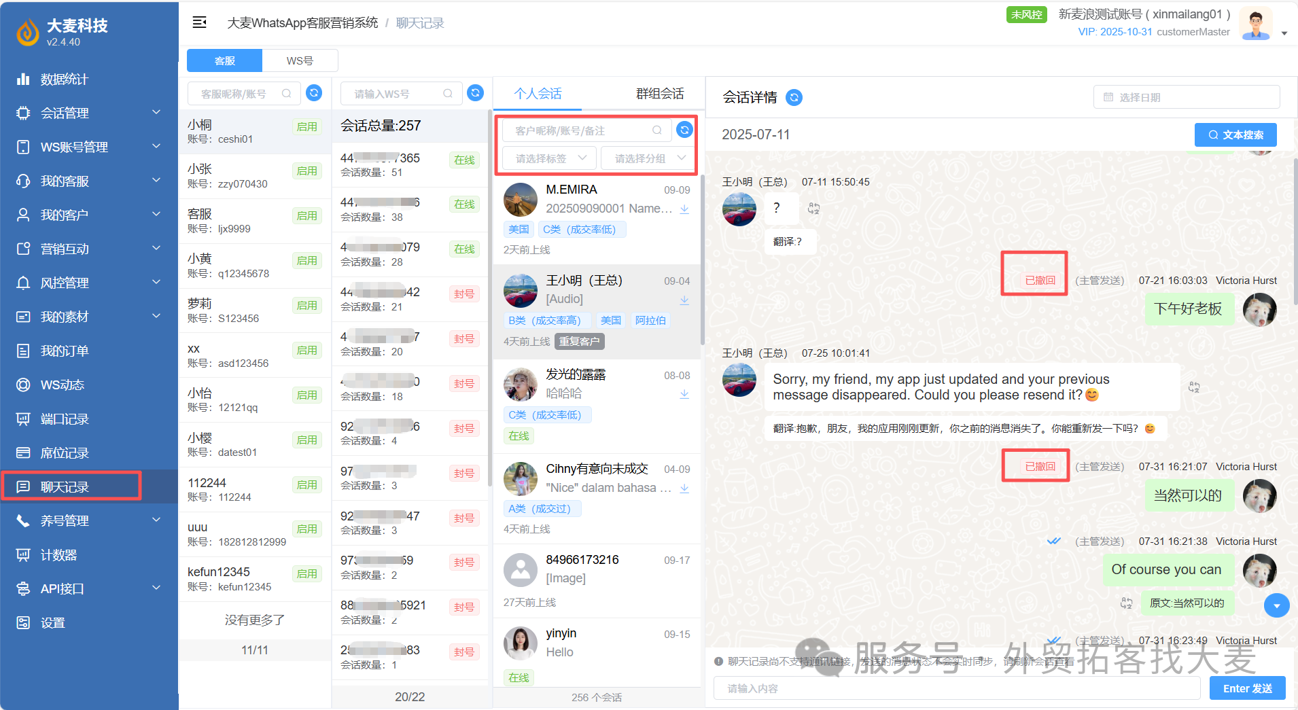
Task: Click 大麦WhatsApp客服营销系统 breadcrumb
Action: point(302,23)
